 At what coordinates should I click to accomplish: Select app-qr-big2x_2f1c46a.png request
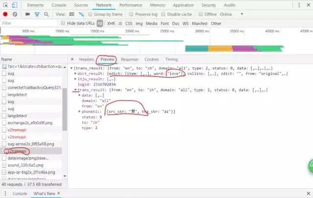[x=31, y=172]
